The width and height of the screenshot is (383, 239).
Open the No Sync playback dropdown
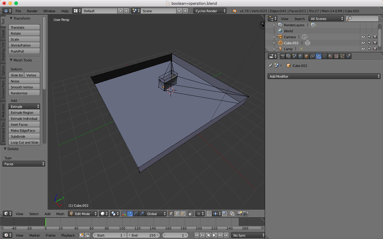(x=248, y=235)
